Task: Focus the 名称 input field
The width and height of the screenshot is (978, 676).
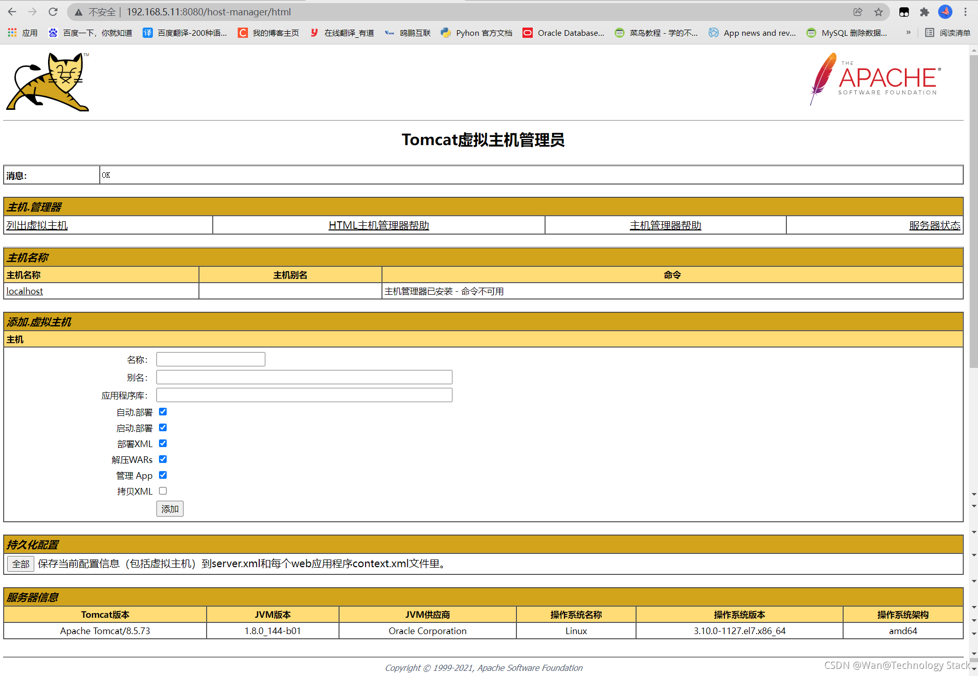Action: pyautogui.click(x=211, y=359)
